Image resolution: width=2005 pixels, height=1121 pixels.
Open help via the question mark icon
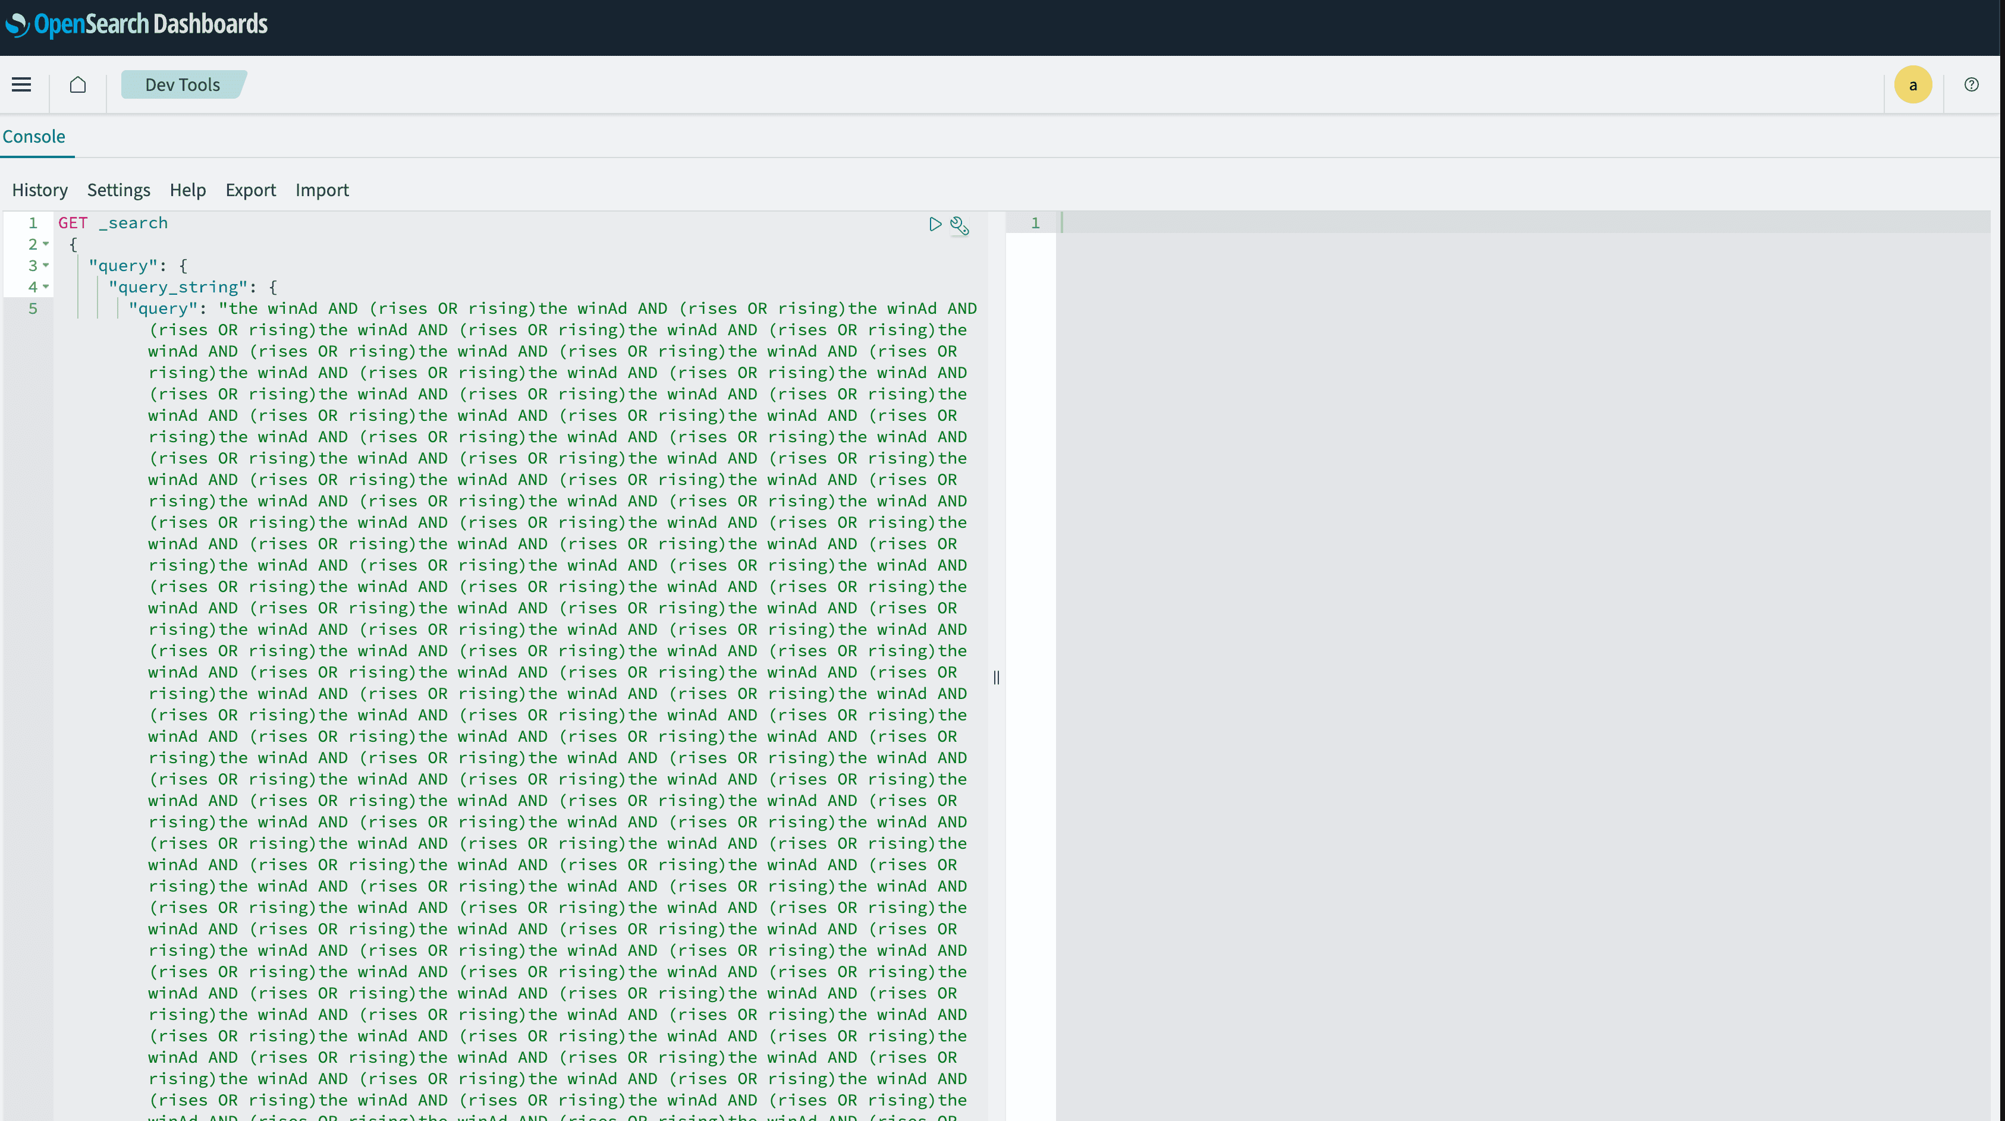click(1971, 84)
